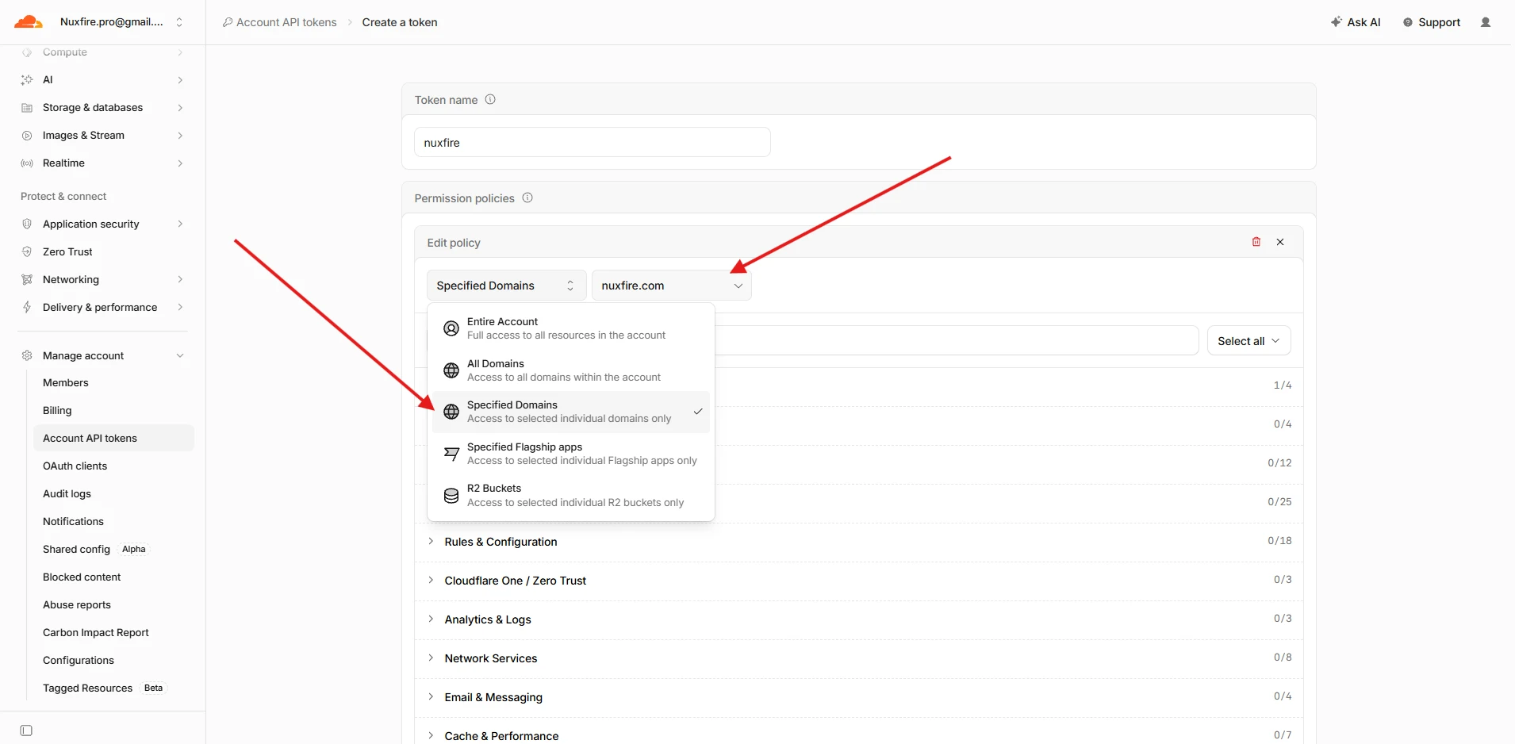
Task: Click the Delivery & performance lightning icon
Action: coord(27,307)
